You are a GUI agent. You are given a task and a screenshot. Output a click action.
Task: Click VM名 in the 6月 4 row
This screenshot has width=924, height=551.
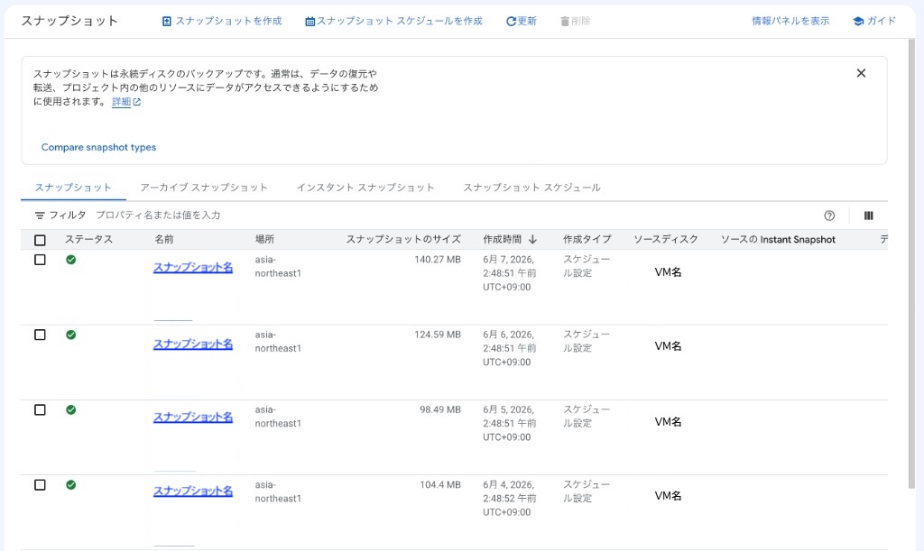[669, 496]
